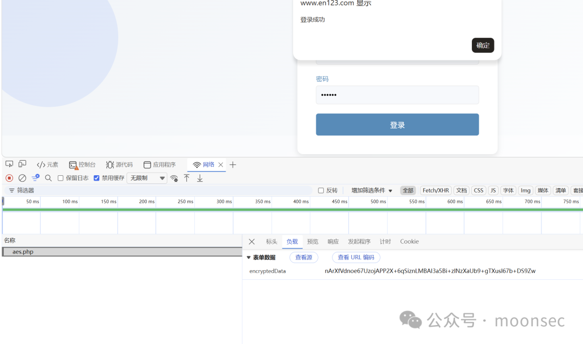Open the 预览 request tab

point(313,242)
